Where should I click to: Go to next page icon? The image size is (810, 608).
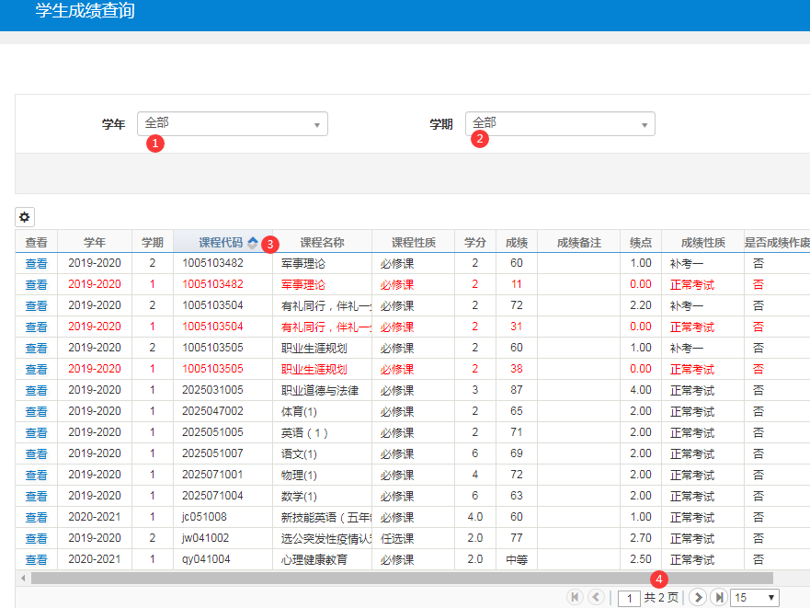point(698,597)
